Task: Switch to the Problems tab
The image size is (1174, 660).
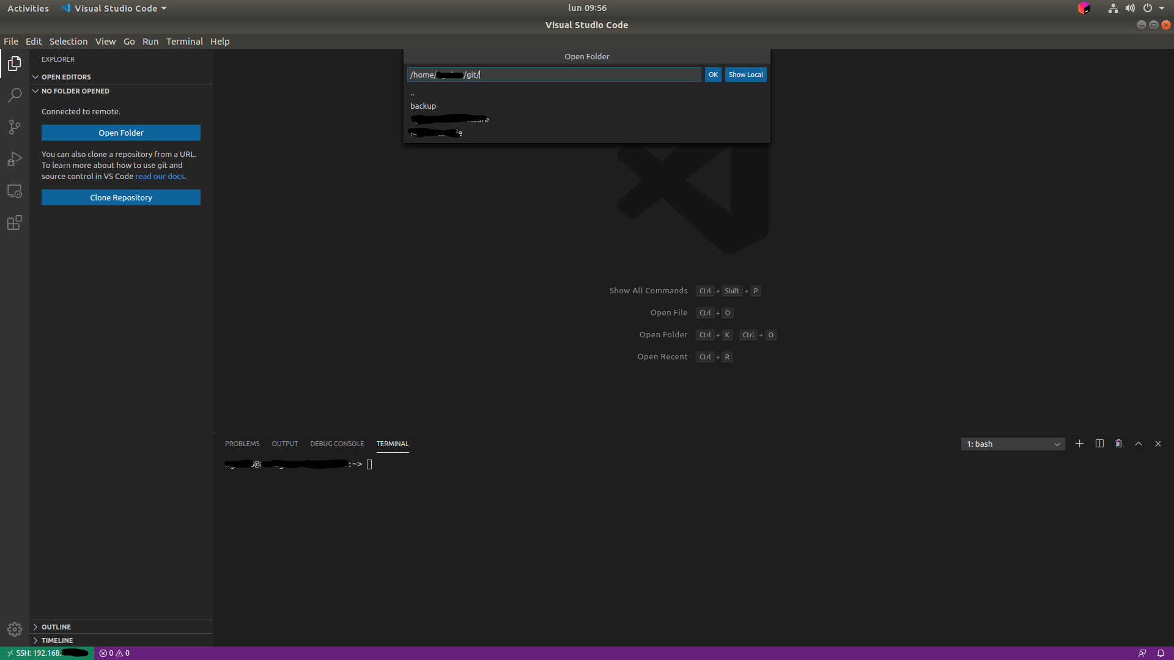Action: tap(242, 444)
